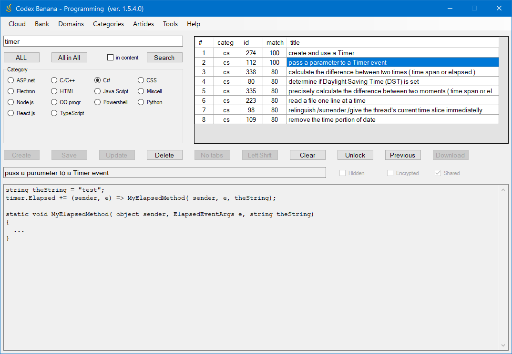The image size is (512, 354).
Task: Click the article title text field
Action: pyautogui.click(x=164, y=173)
